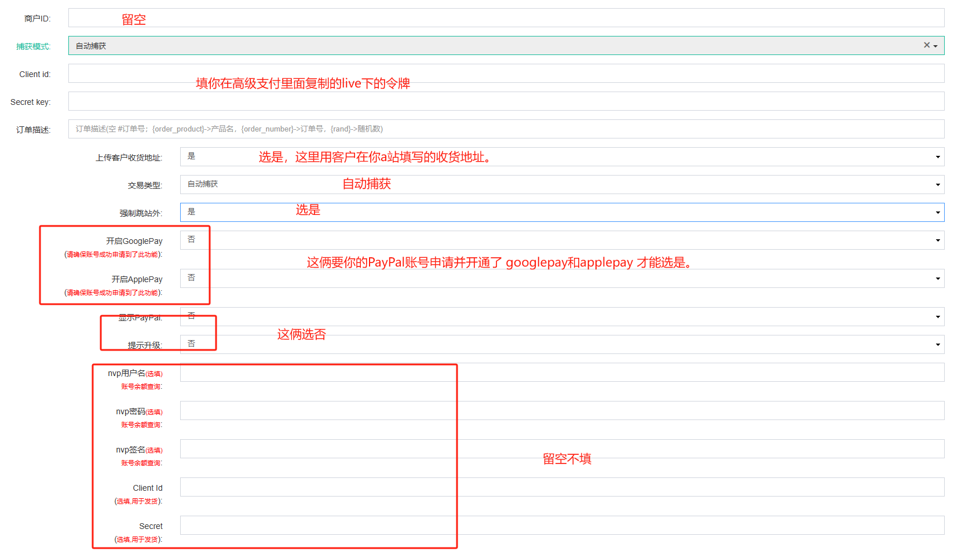This screenshot has width=976, height=551.
Task: Click the 捕获模式 label text
Action: point(33,46)
